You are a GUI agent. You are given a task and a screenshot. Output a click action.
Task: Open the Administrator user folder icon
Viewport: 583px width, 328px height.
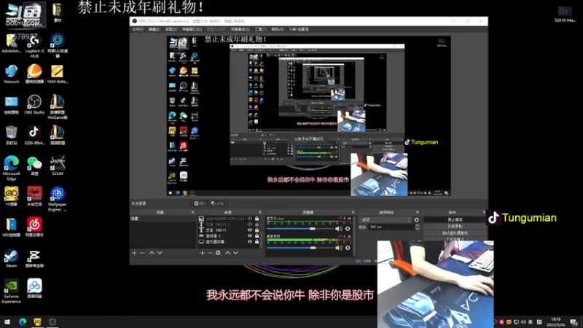[11, 44]
